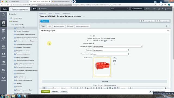Open the Магазин sidebar section

(x=4, y=47)
